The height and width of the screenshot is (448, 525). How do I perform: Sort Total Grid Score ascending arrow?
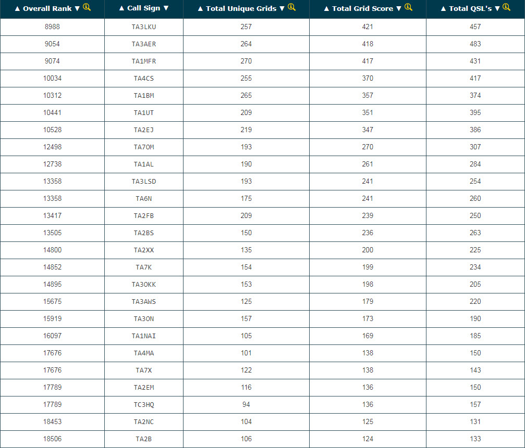[x=326, y=9]
